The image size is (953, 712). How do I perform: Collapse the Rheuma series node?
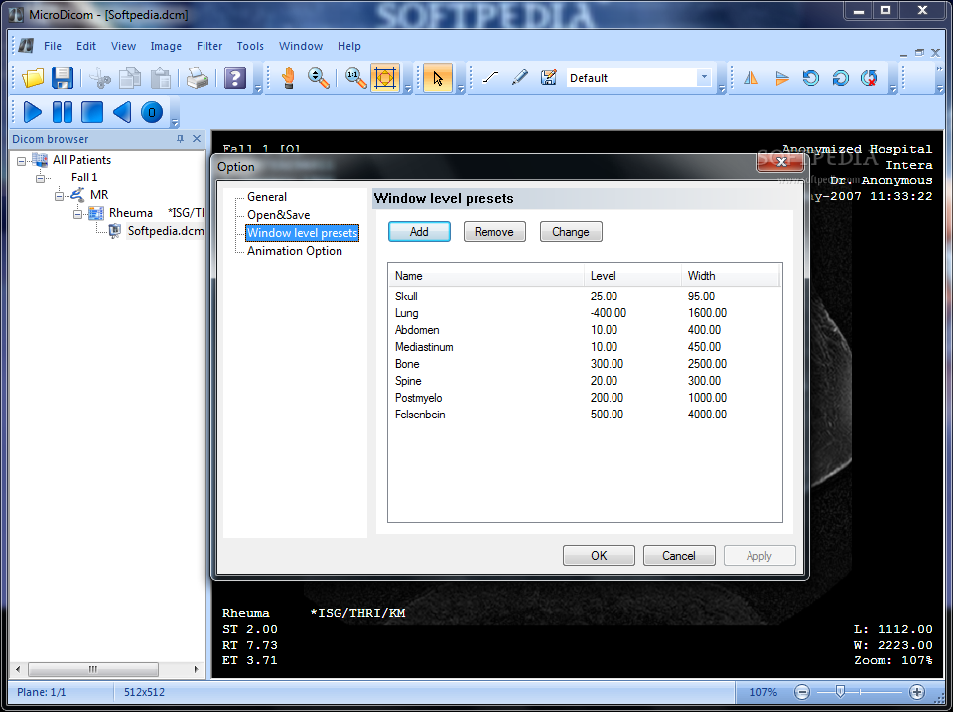[77, 213]
